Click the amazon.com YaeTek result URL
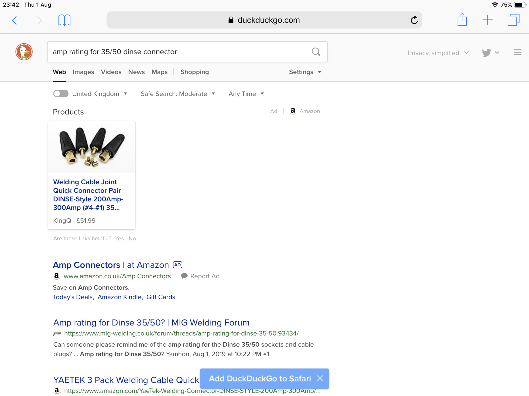This screenshot has width=529, height=396. [192, 391]
